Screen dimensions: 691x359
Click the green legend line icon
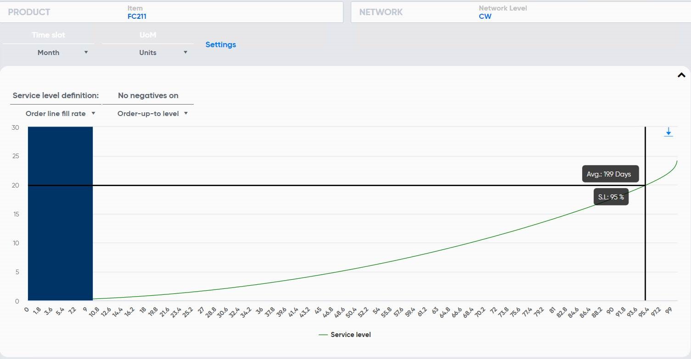coord(323,335)
